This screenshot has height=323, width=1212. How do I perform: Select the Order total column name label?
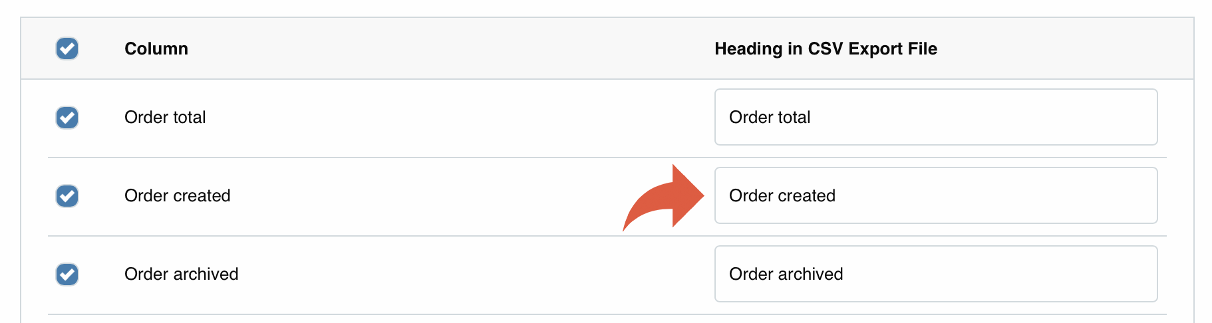pyautogui.click(x=165, y=118)
